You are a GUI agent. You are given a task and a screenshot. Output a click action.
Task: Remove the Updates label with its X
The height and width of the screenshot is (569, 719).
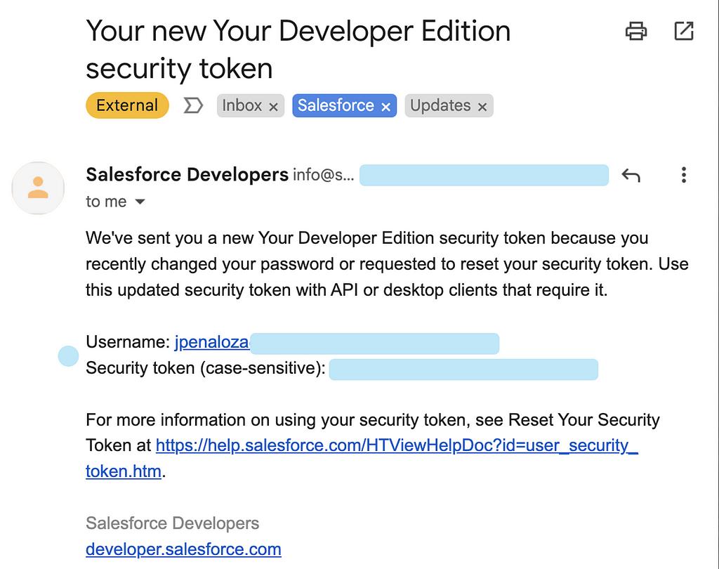[482, 107]
